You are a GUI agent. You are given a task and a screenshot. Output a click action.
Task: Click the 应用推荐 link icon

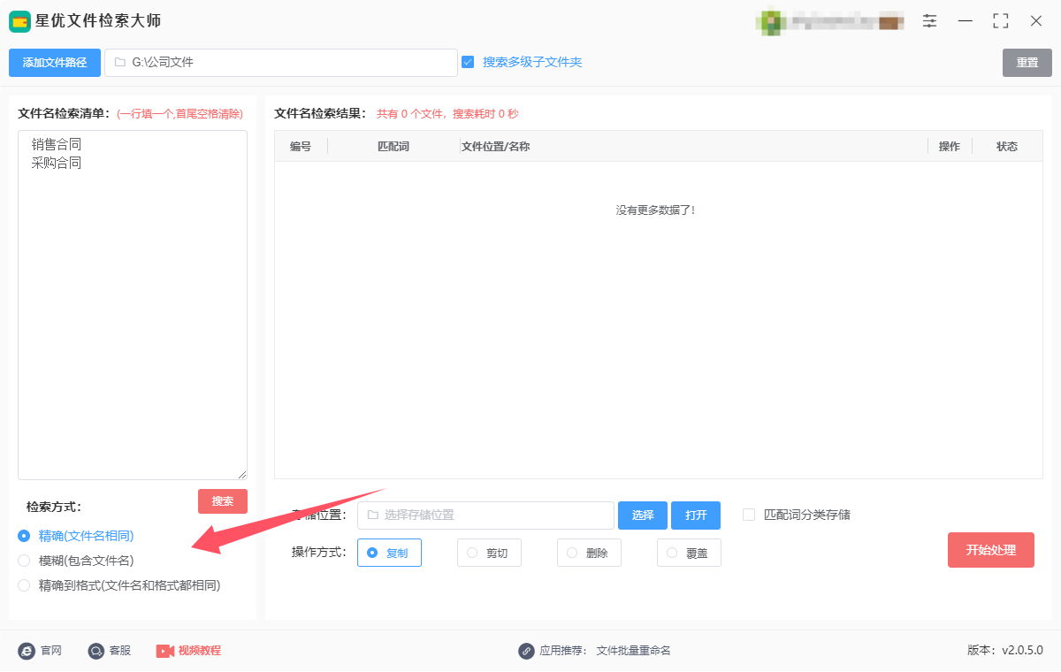tap(526, 651)
